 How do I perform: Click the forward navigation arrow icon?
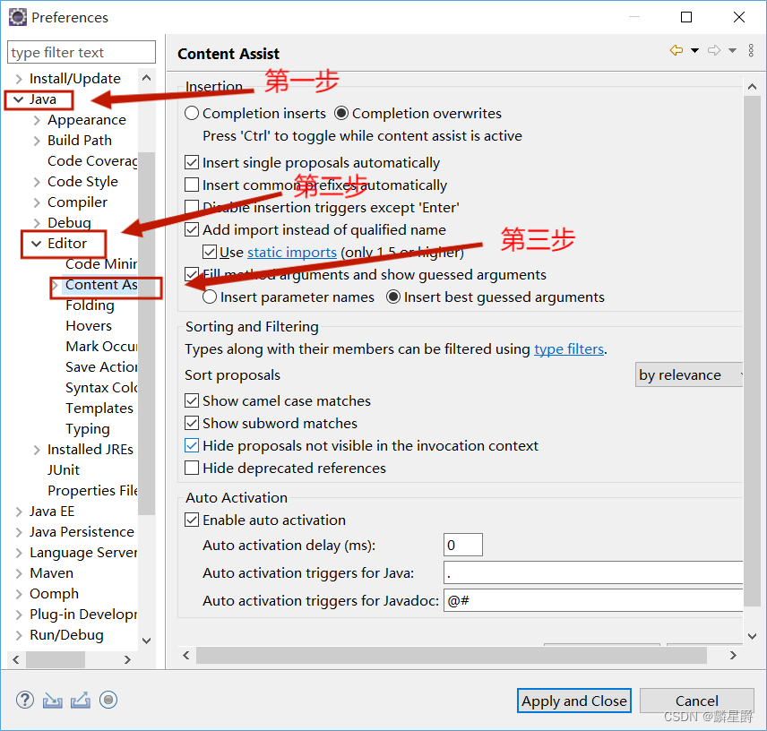(x=714, y=50)
